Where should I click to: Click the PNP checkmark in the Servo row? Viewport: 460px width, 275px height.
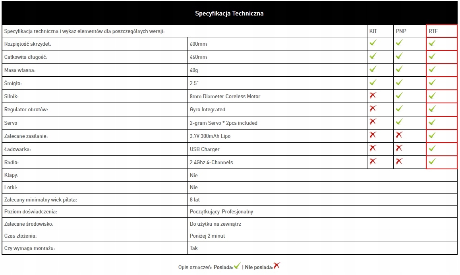coord(399,122)
